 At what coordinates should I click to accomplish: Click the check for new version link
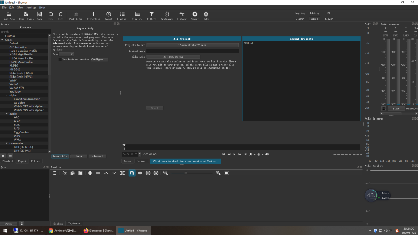[186, 161]
